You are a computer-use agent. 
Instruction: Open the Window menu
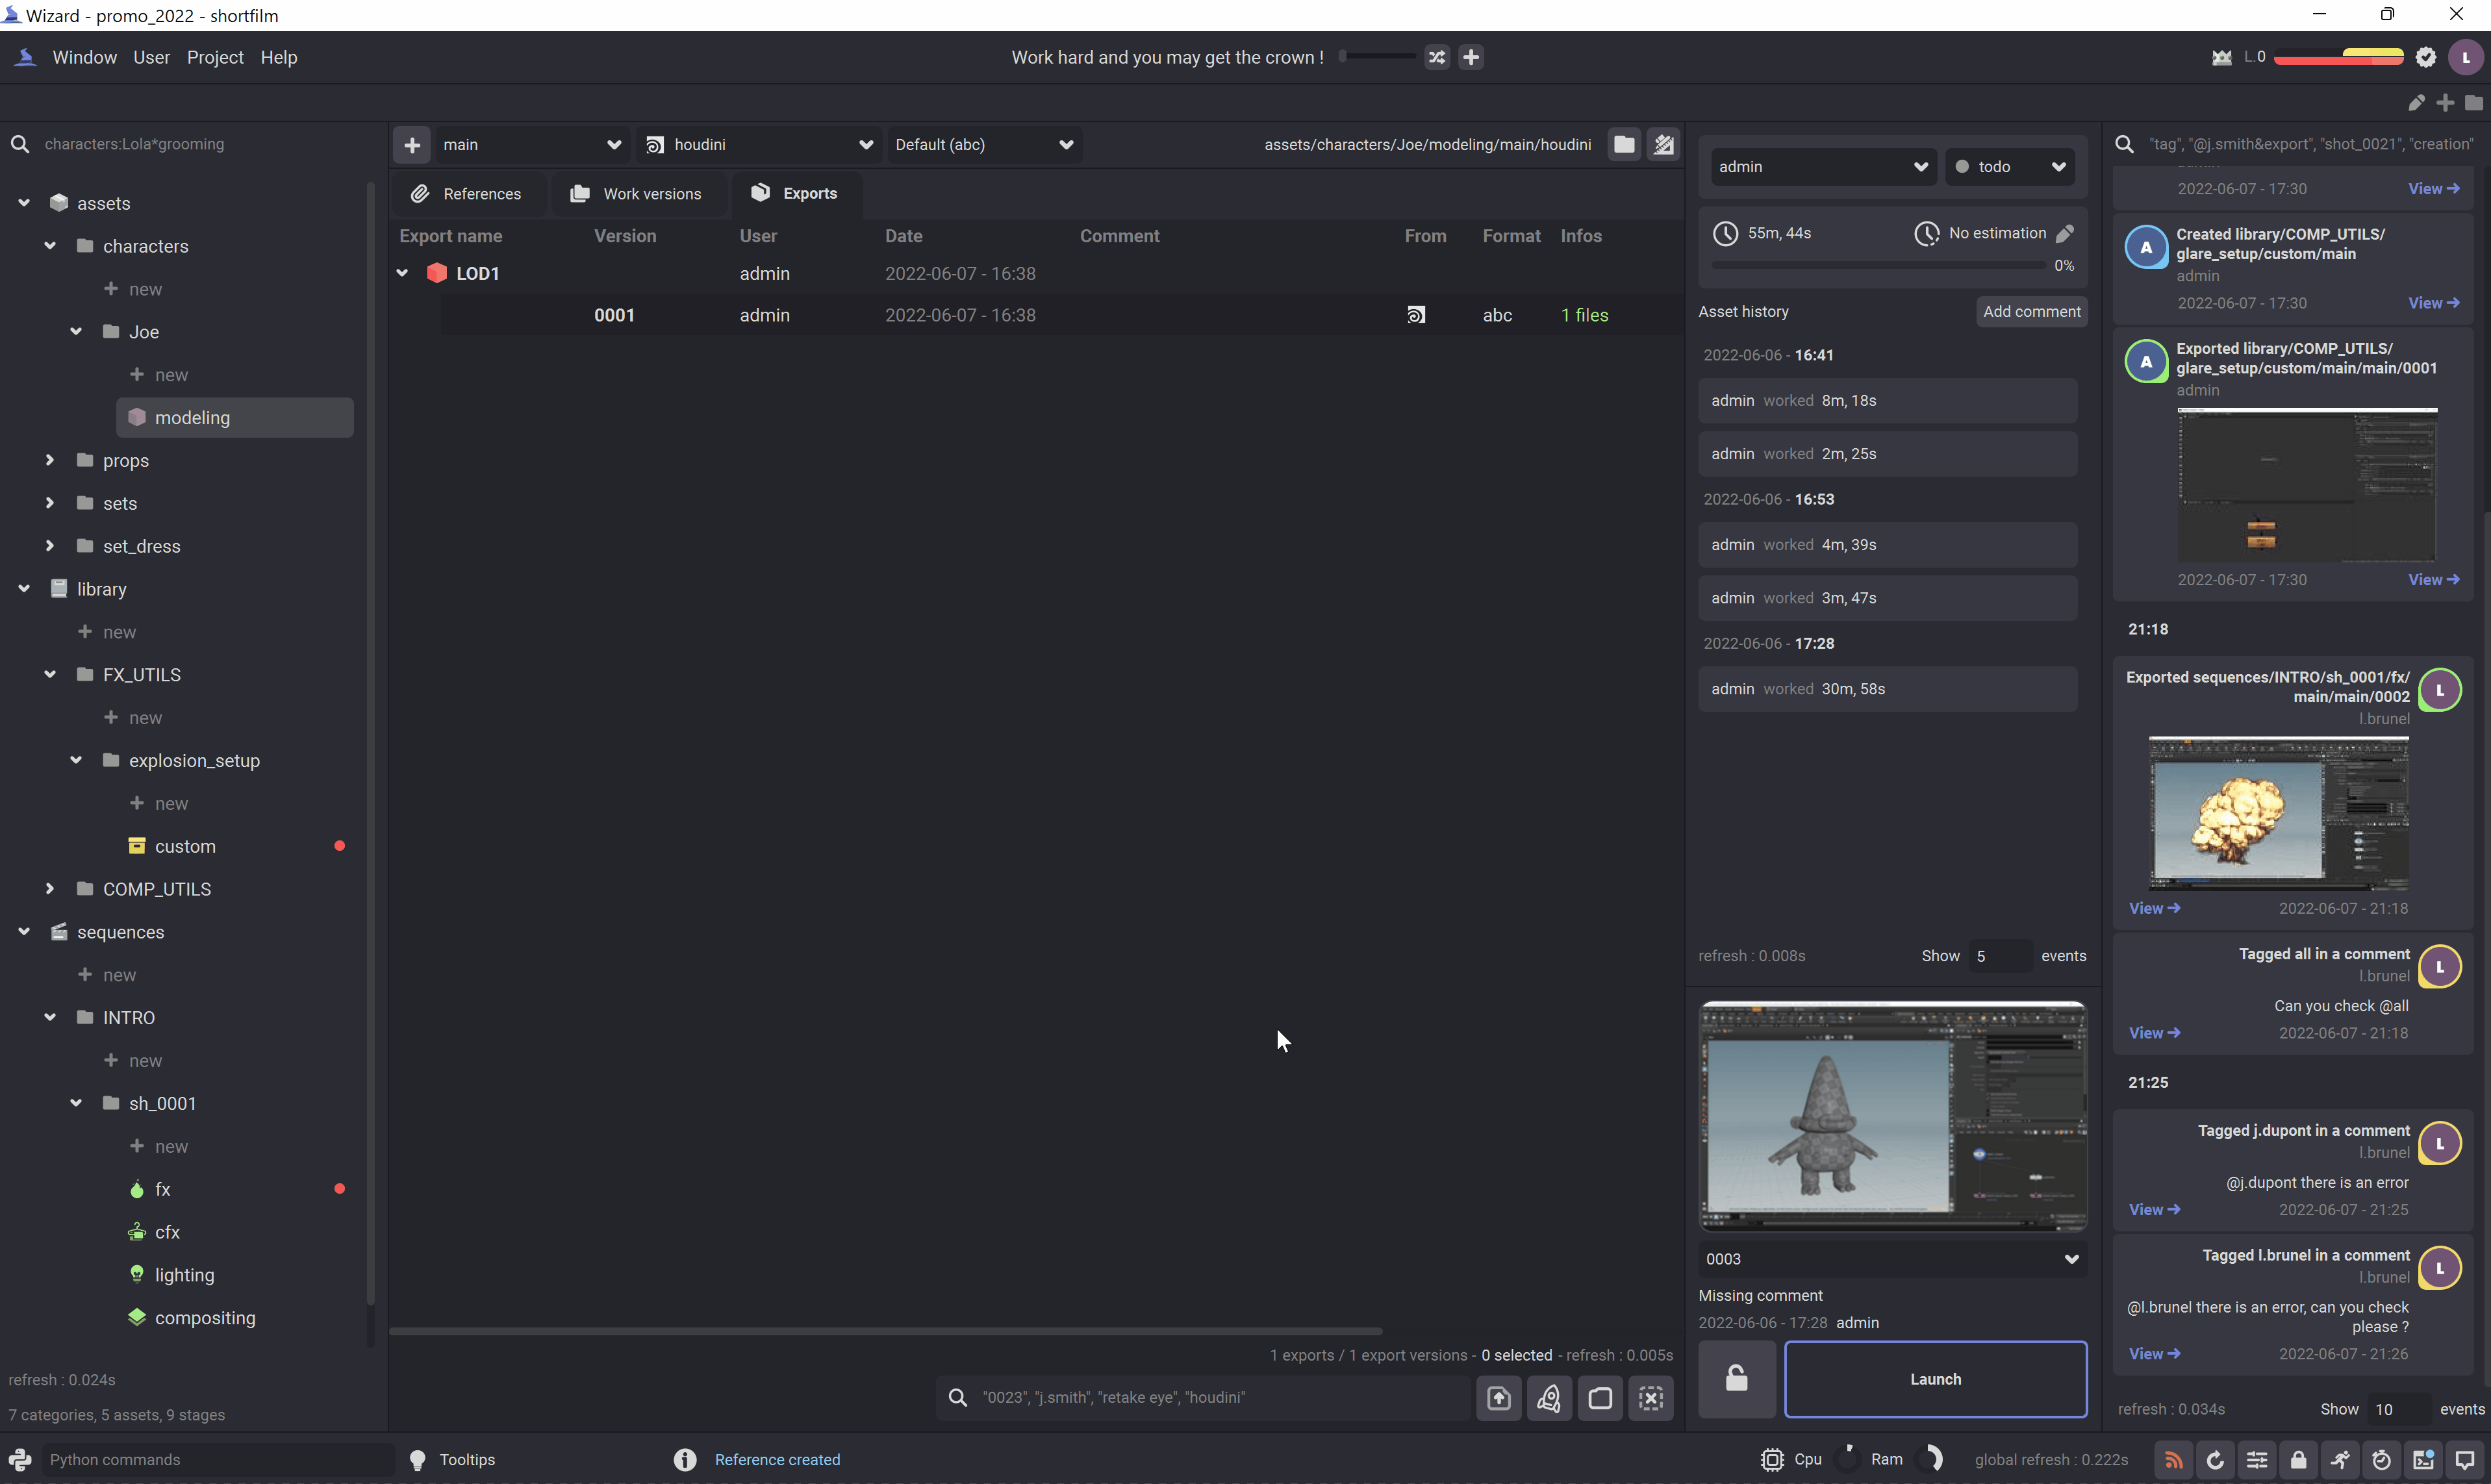pos(84,57)
